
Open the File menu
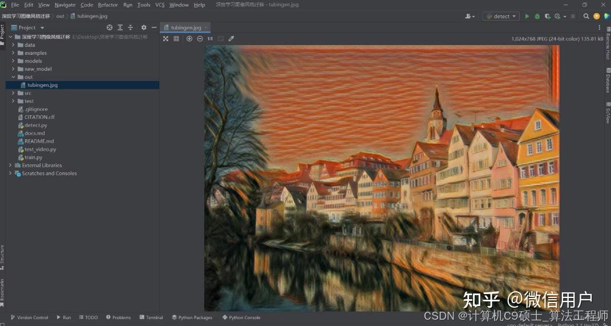tap(15, 5)
